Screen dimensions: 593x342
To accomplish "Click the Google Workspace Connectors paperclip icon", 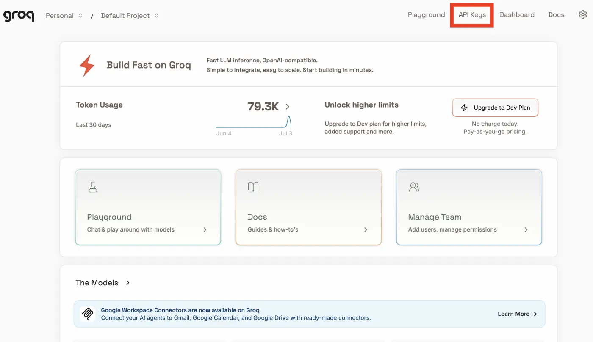I will pyautogui.click(x=88, y=314).
